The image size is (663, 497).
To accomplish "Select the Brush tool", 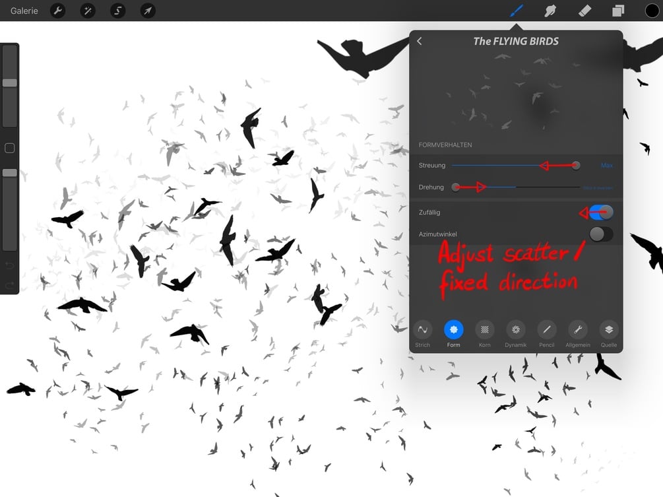I will 517,11.
